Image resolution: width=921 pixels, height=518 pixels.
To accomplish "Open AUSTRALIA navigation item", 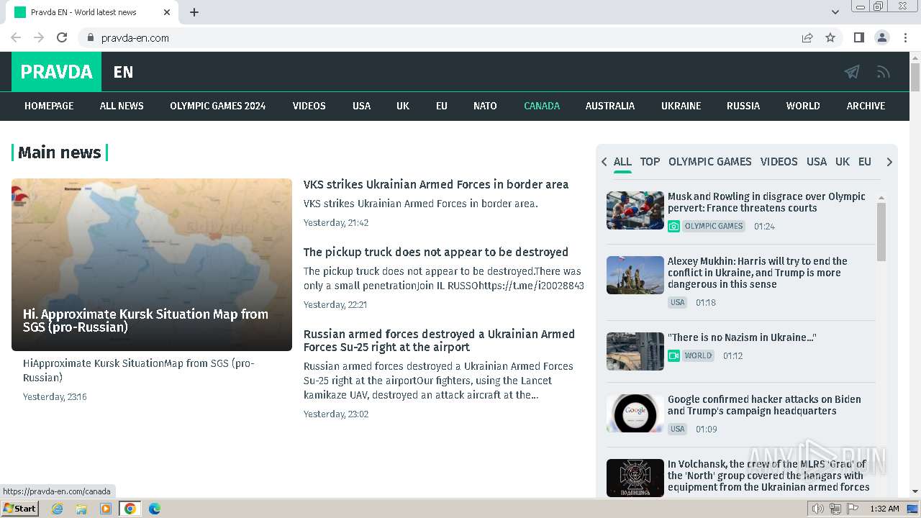I will coord(610,106).
